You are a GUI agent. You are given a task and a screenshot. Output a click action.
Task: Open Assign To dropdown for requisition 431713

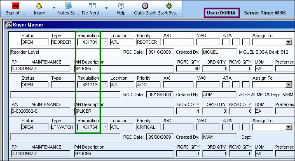coord(288,85)
